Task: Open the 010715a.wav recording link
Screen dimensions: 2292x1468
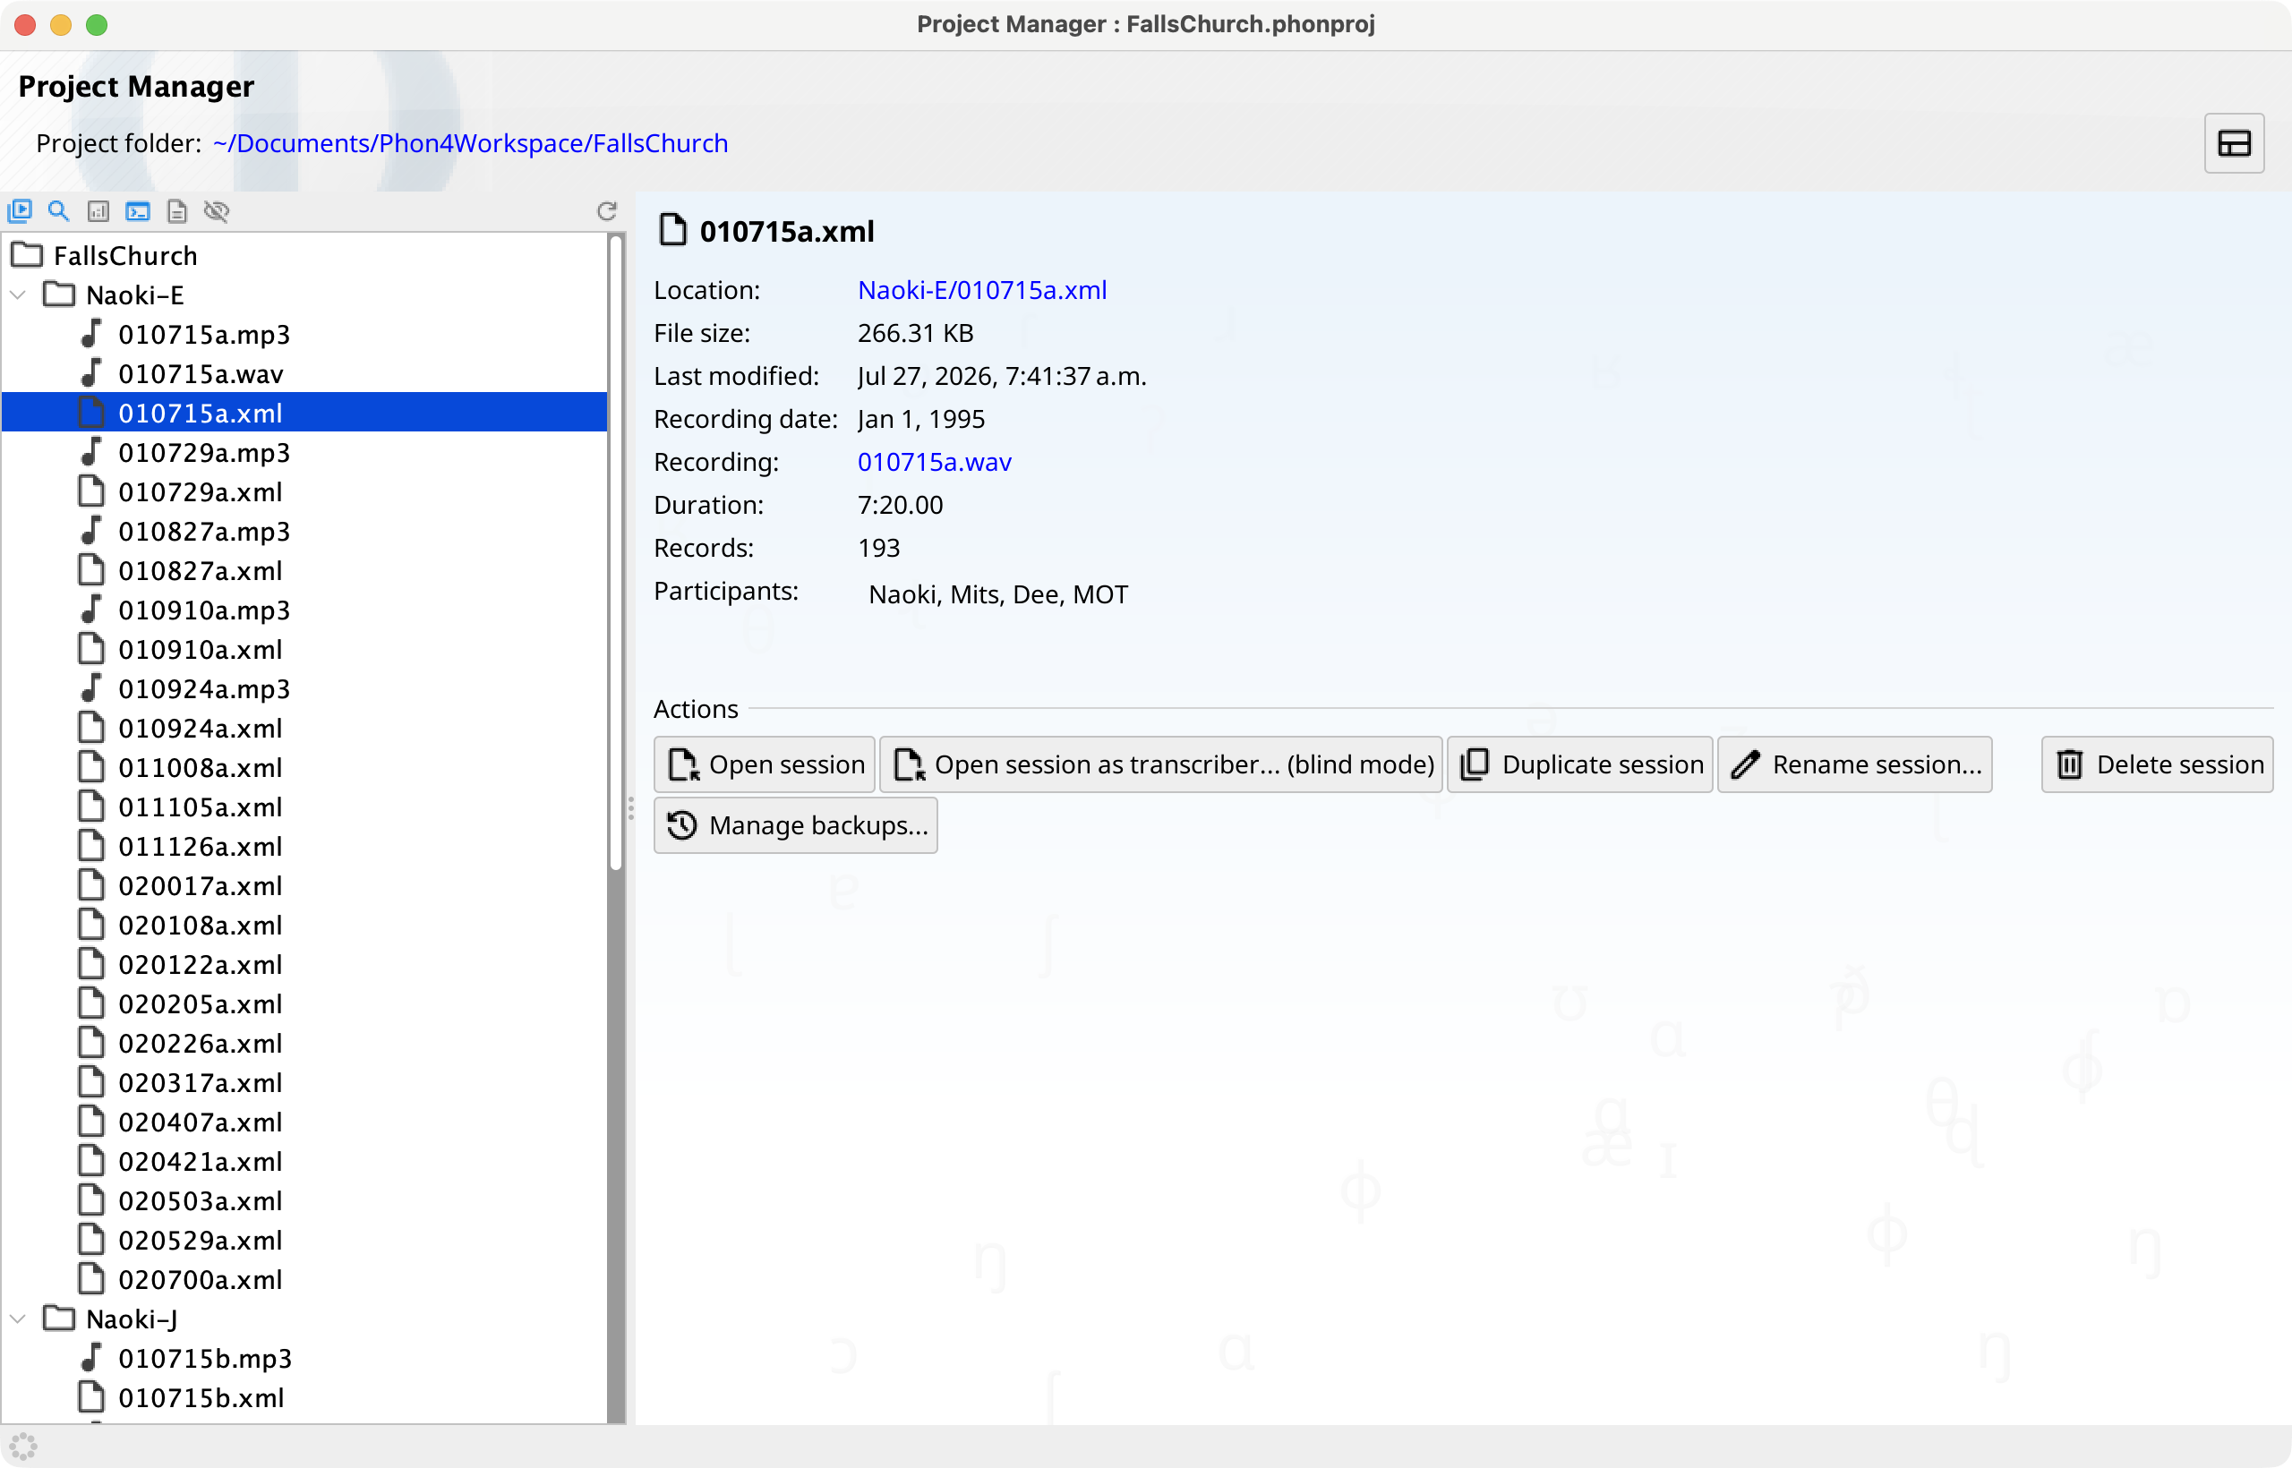Action: tap(935, 461)
